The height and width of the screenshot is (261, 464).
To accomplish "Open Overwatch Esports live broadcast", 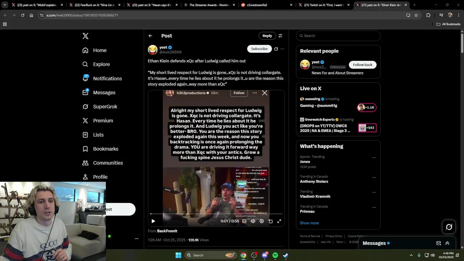I will point(338,125).
